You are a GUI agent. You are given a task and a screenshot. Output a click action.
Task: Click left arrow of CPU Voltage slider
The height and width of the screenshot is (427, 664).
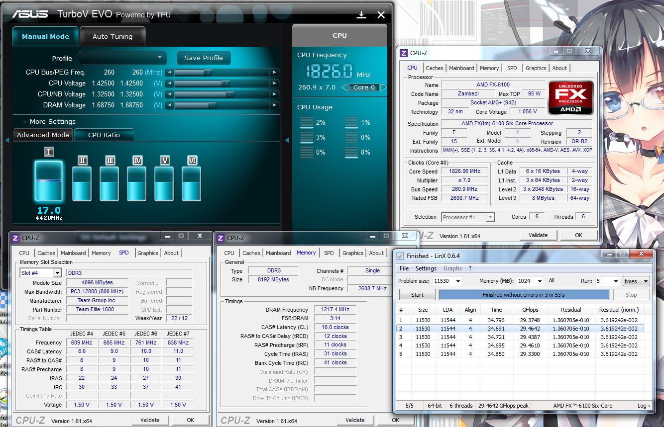tap(170, 83)
